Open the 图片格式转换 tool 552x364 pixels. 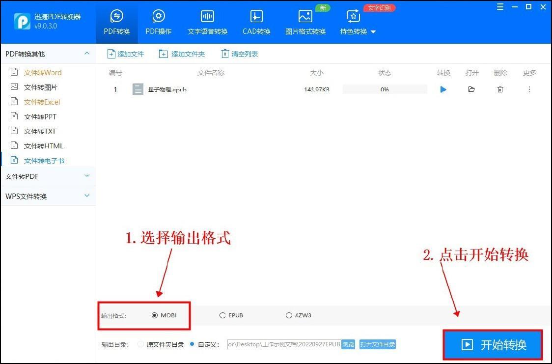pyautogui.click(x=305, y=17)
